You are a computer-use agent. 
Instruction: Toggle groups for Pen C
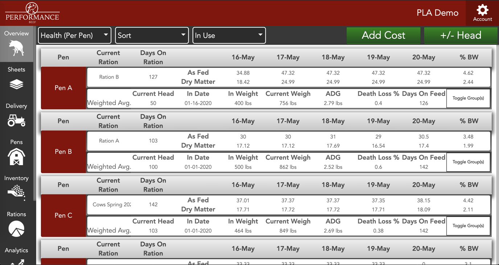468,226
